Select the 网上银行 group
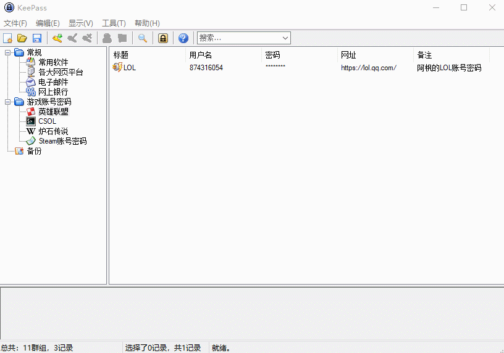 pos(53,92)
